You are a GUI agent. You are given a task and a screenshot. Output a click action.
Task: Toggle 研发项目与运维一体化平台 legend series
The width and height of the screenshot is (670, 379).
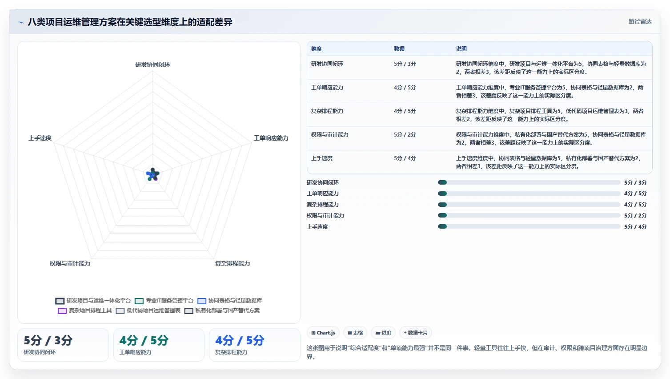click(x=93, y=301)
